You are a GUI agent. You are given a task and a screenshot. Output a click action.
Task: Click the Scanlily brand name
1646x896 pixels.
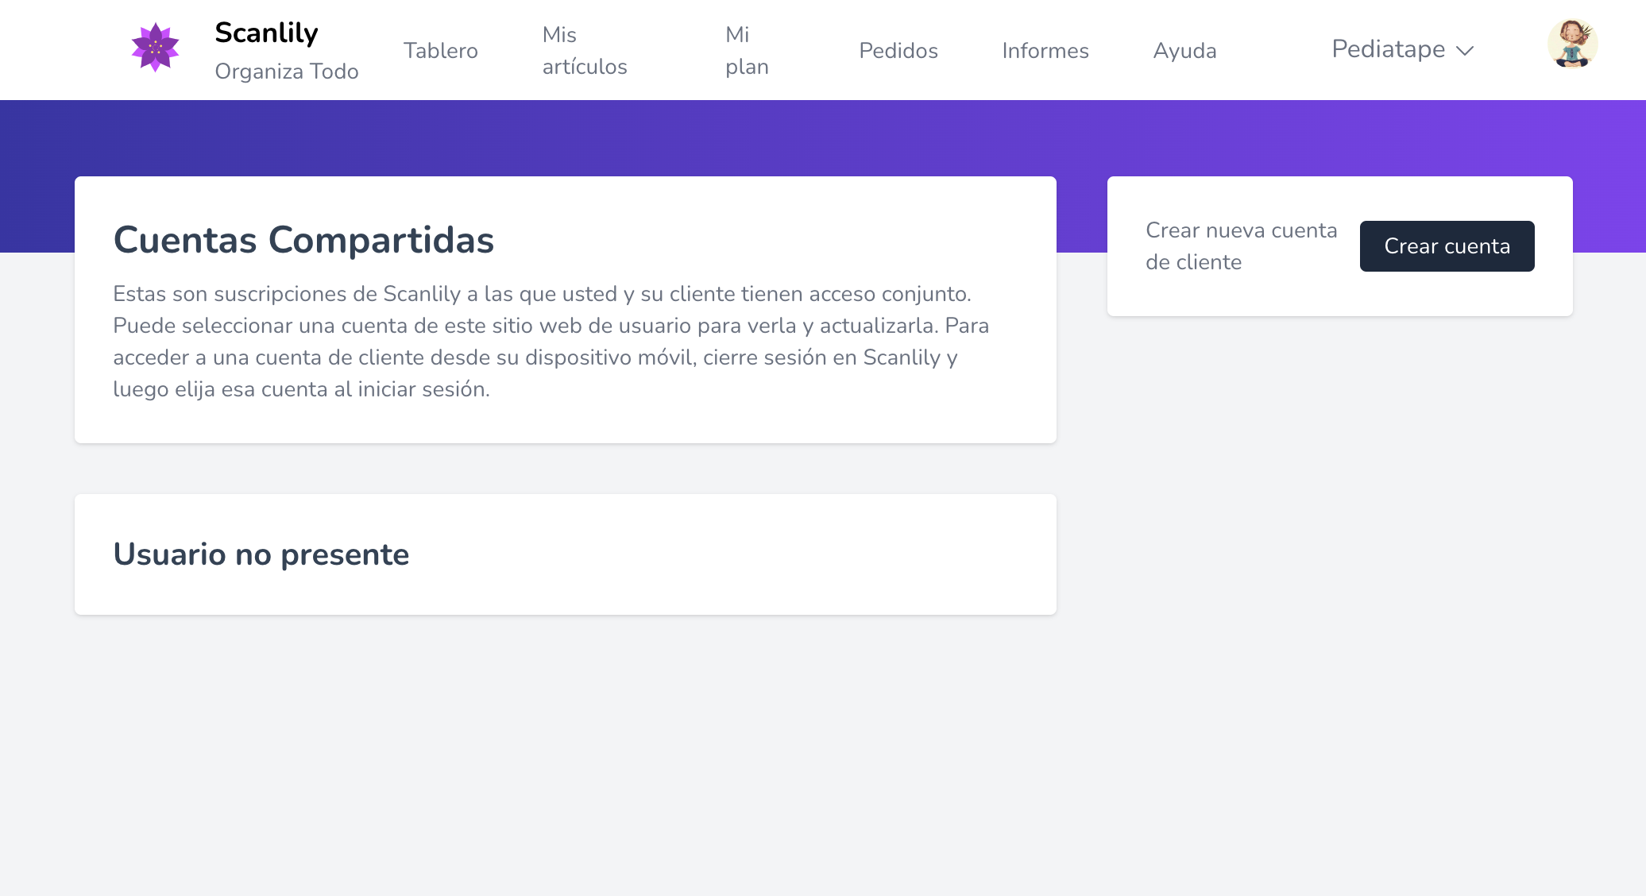click(265, 33)
